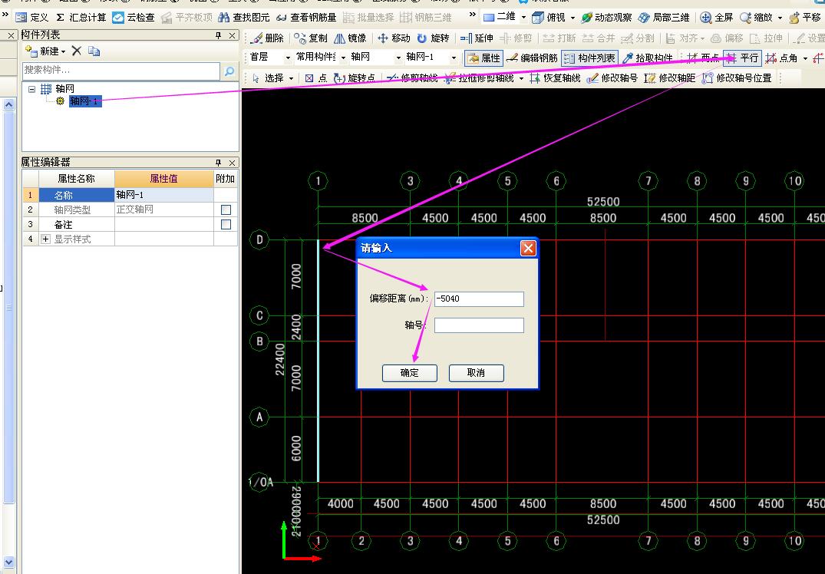This screenshot has width=825, height=574.
Task: Select the 移动 move tool
Action: pyautogui.click(x=394, y=38)
